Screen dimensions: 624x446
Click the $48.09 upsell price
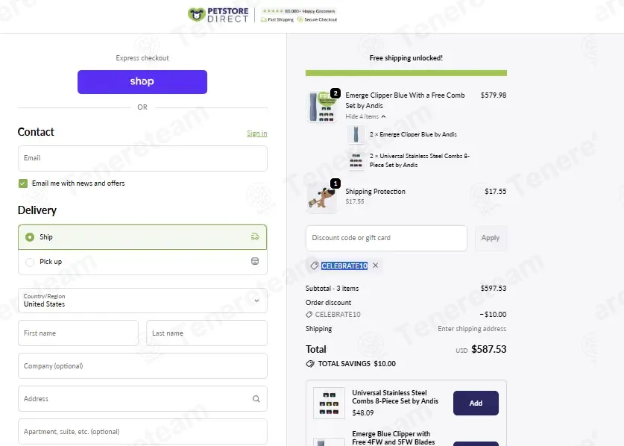[362, 413]
